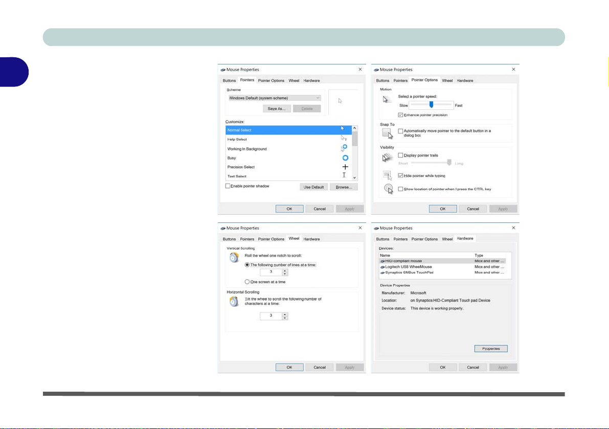
Task: Select One screen at a time option
Action: coord(247,282)
